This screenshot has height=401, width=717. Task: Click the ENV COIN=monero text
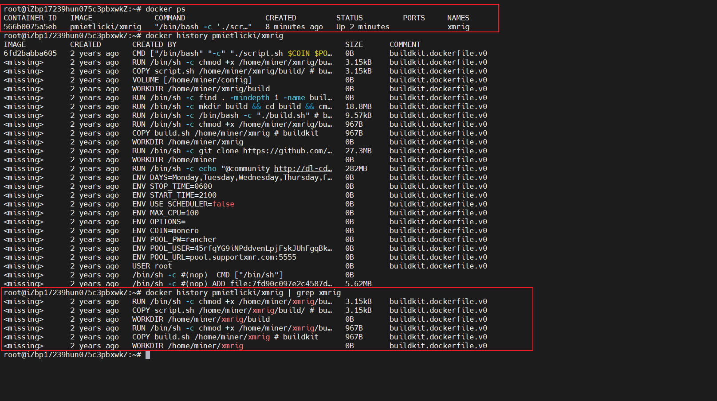pos(165,230)
